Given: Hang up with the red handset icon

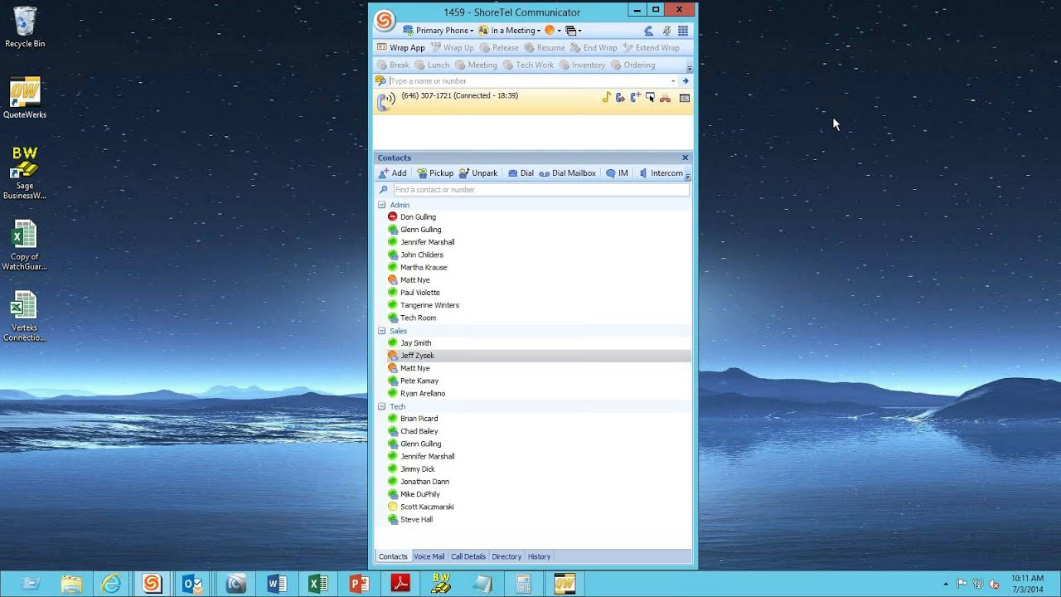Looking at the screenshot, I should point(665,98).
